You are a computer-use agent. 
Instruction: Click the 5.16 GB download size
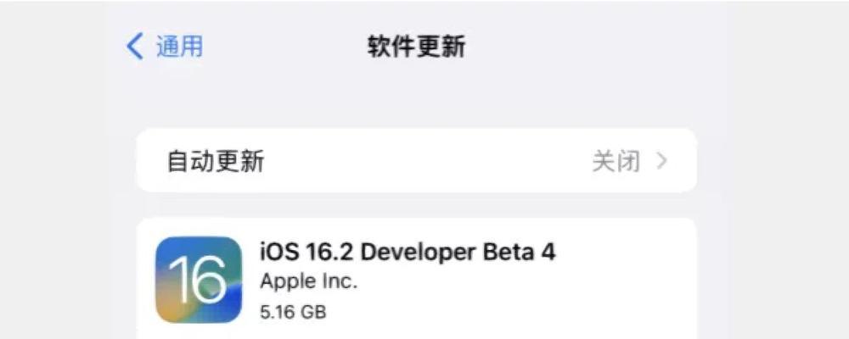[293, 312]
